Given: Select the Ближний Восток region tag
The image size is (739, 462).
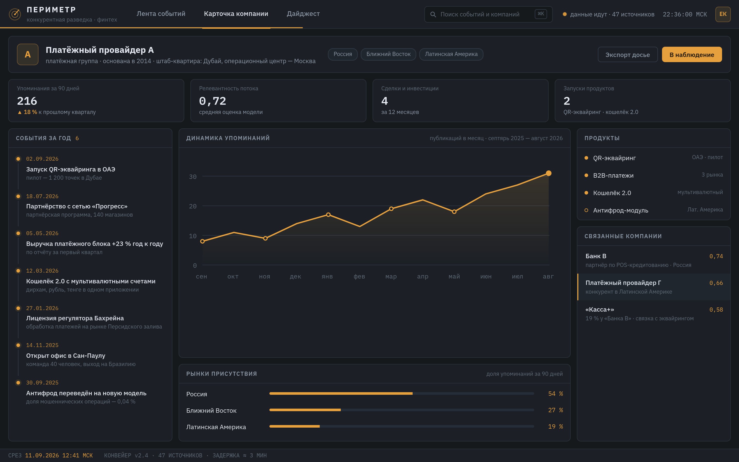Looking at the screenshot, I should tap(388, 54).
